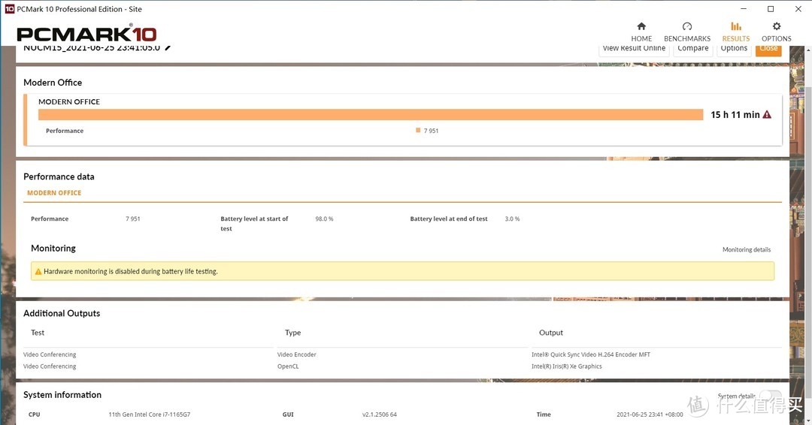Open the OPTIONS gear menu

pyautogui.click(x=776, y=32)
